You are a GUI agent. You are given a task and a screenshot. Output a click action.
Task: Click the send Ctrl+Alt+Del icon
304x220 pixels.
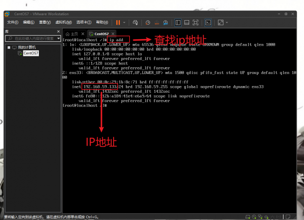pyautogui.click(x=135, y=22)
